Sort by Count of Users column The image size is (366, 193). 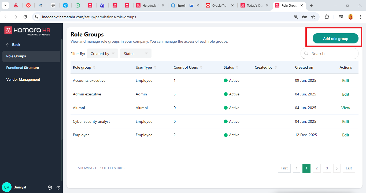point(201,68)
